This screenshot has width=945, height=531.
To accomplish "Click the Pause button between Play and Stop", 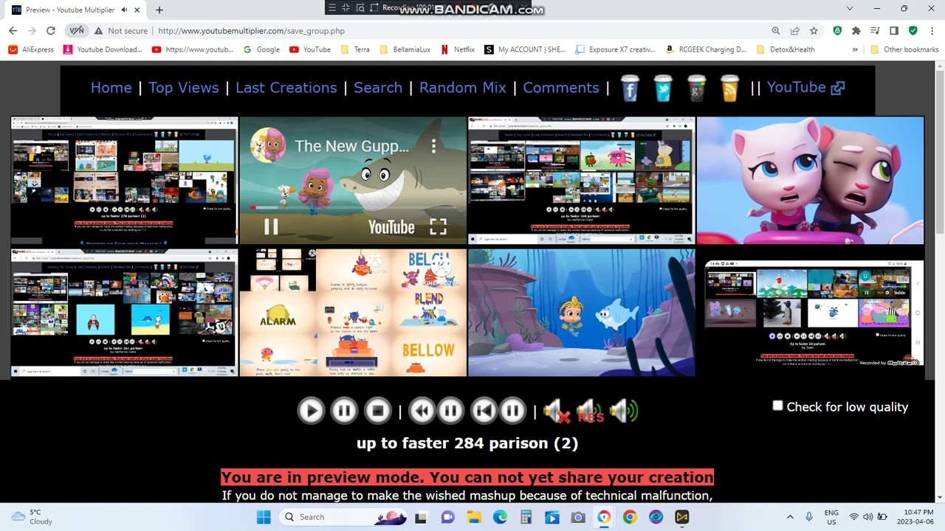I will [x=344, y=411].
